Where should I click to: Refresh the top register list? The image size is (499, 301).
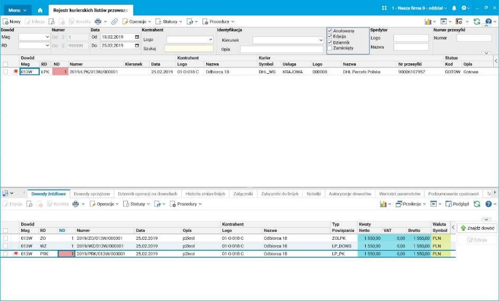click(x=477, y=22)
